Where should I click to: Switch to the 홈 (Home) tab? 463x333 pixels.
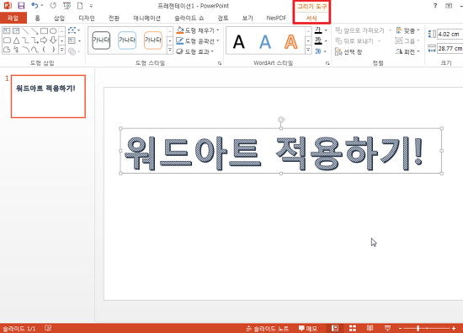click(37, 18)
